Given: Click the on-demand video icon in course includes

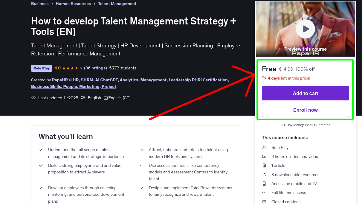Looking at the screenshot, I should tap(264, 156).
